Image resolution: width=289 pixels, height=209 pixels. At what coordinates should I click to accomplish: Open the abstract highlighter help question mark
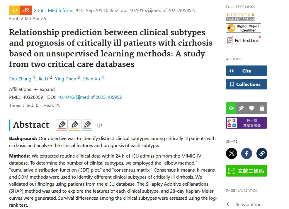99,125
